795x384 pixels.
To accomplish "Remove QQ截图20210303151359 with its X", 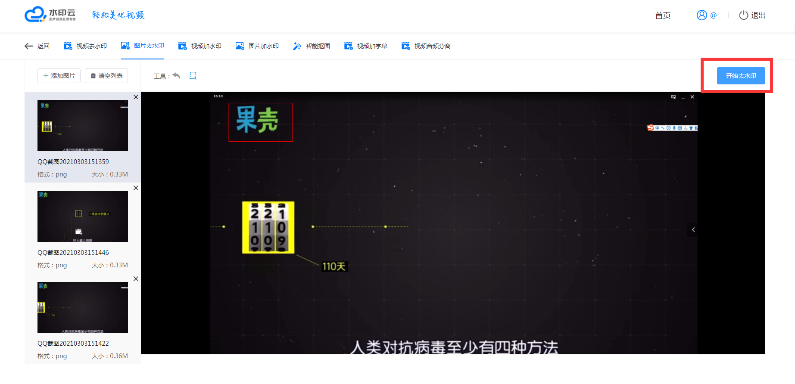I will tap(136, 97).
